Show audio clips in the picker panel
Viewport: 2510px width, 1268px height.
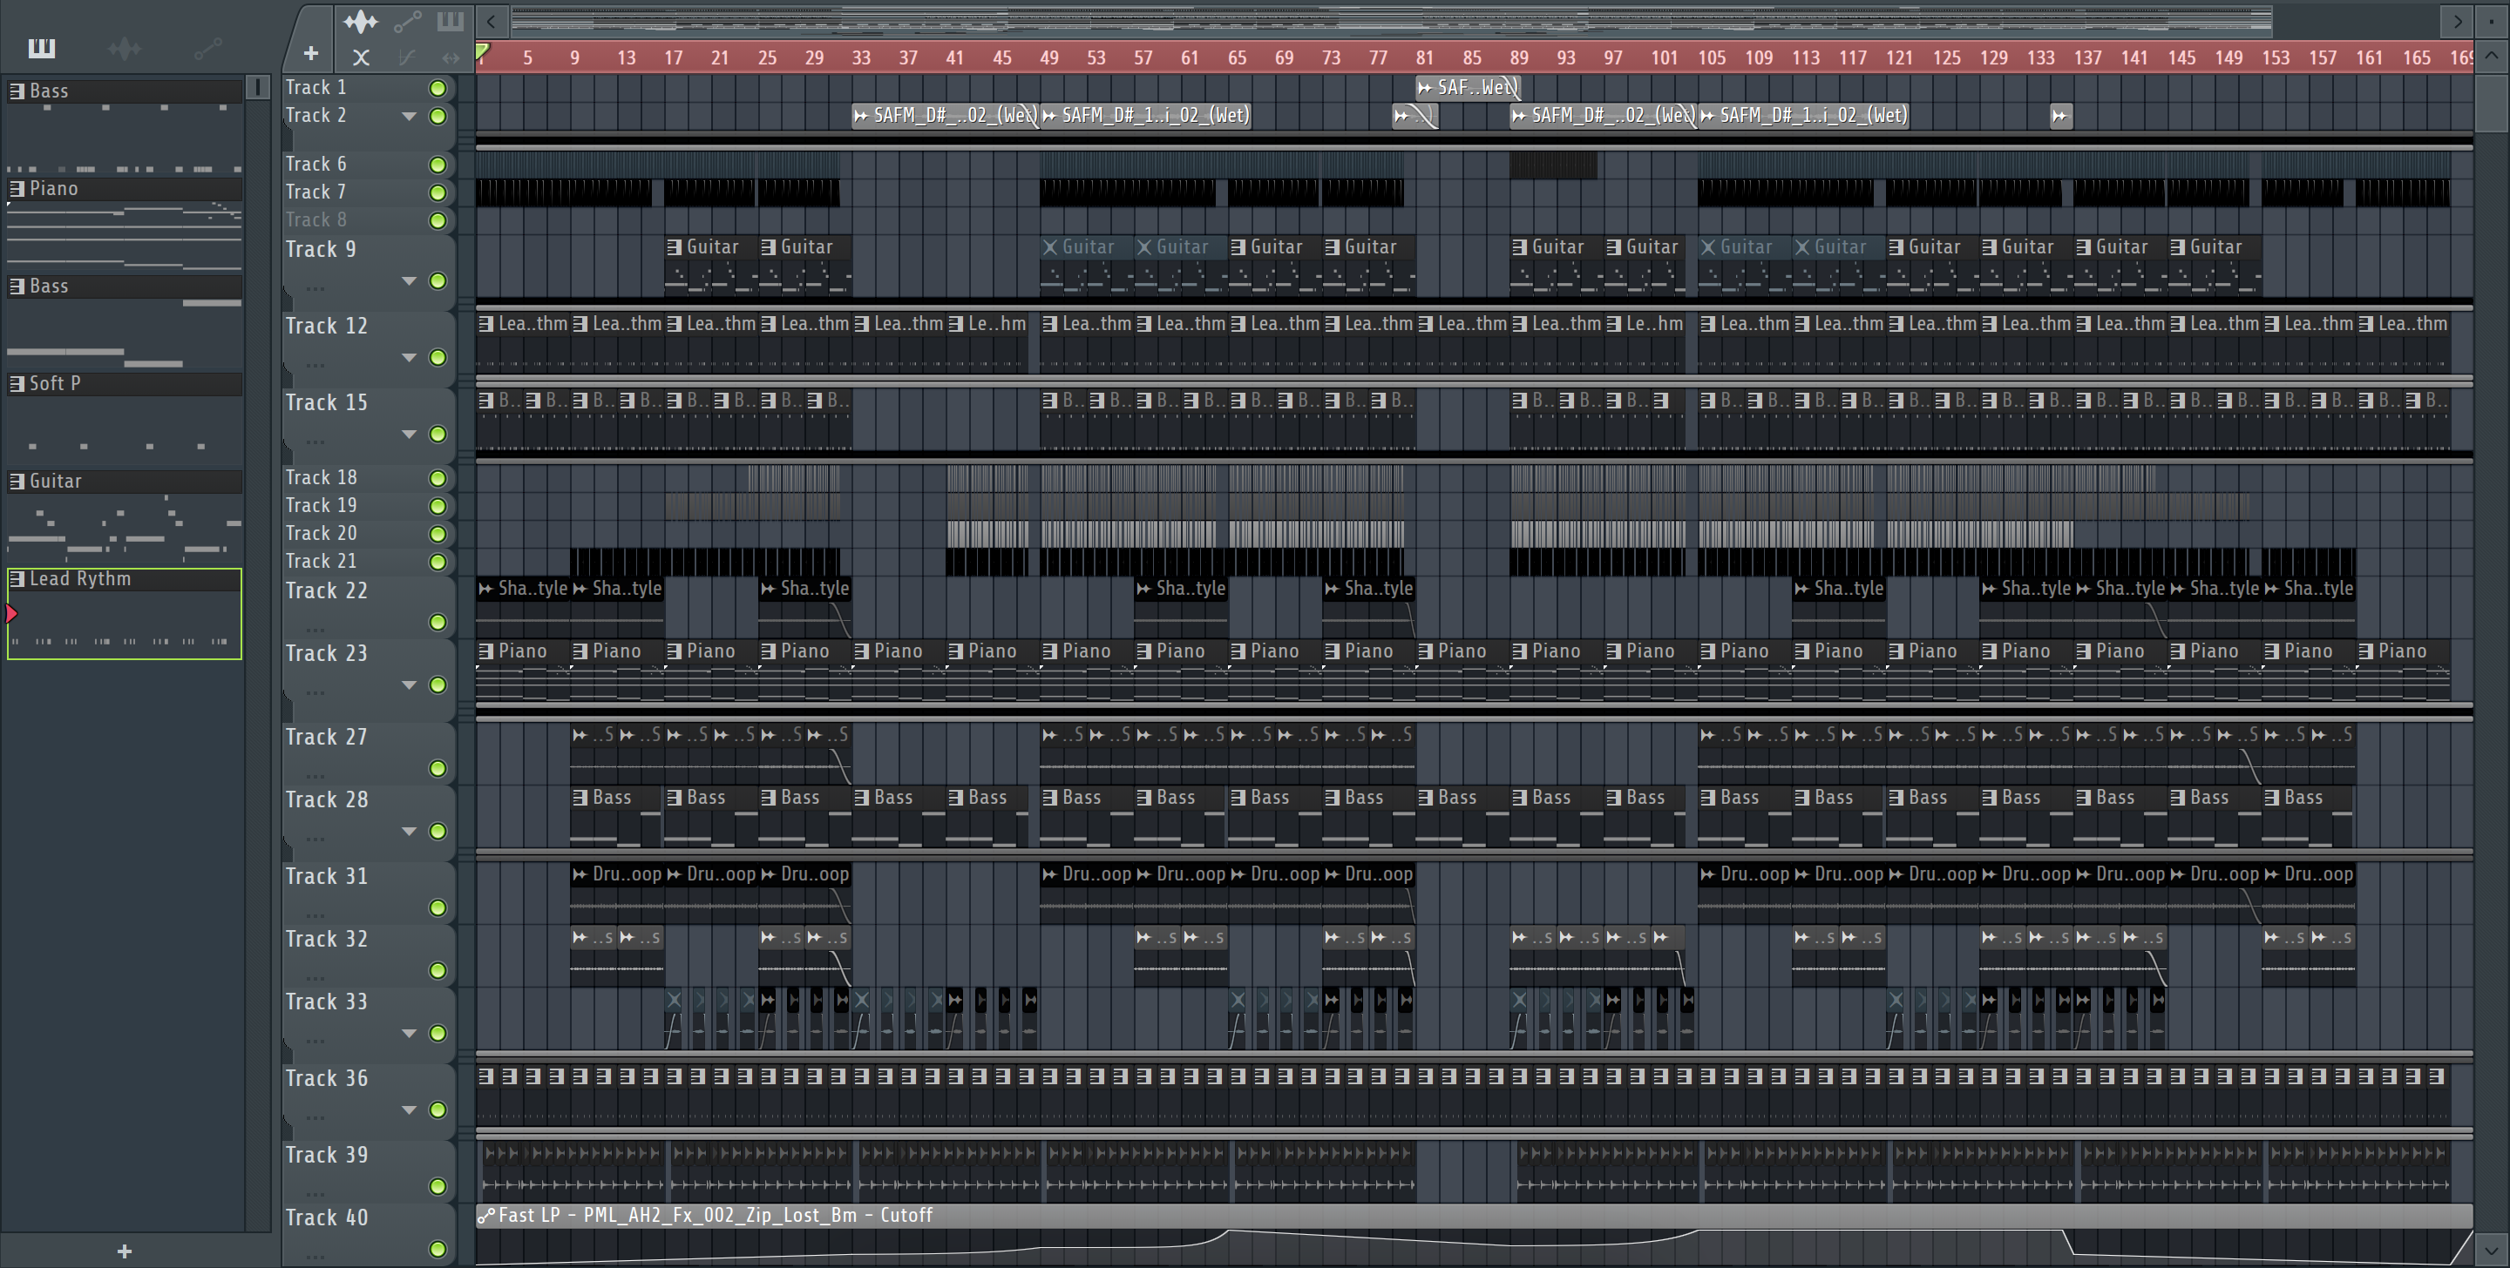click(125, 48)
